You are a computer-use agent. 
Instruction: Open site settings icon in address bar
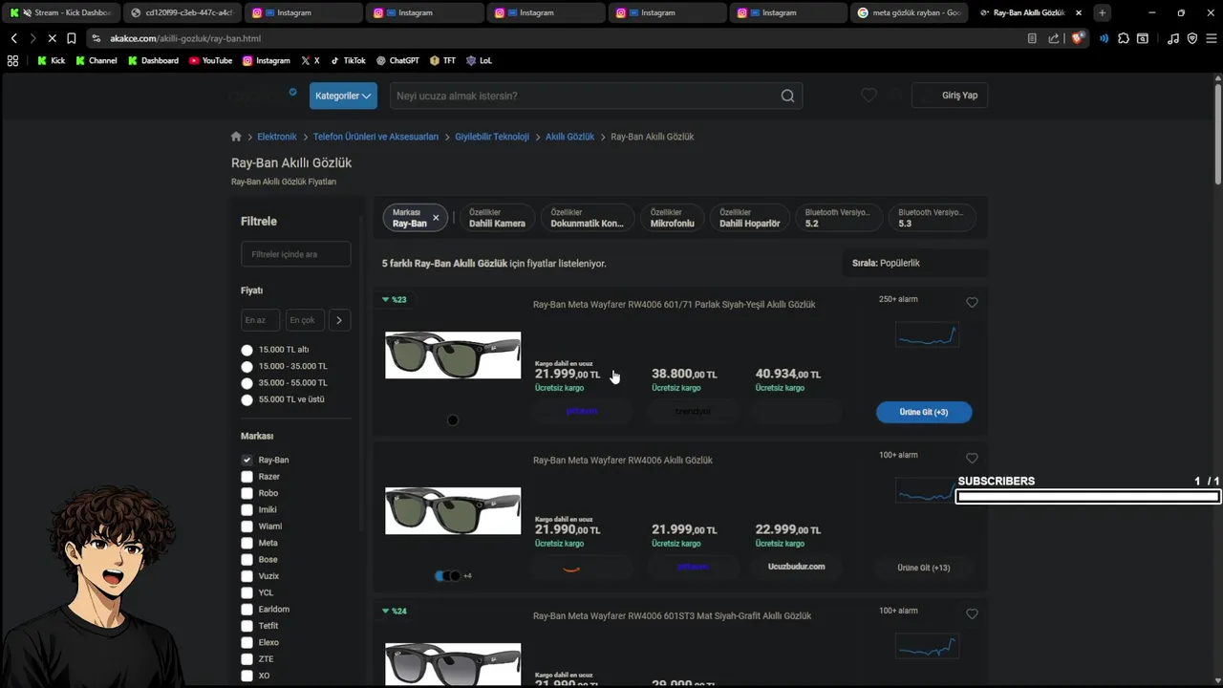point(96,38)
